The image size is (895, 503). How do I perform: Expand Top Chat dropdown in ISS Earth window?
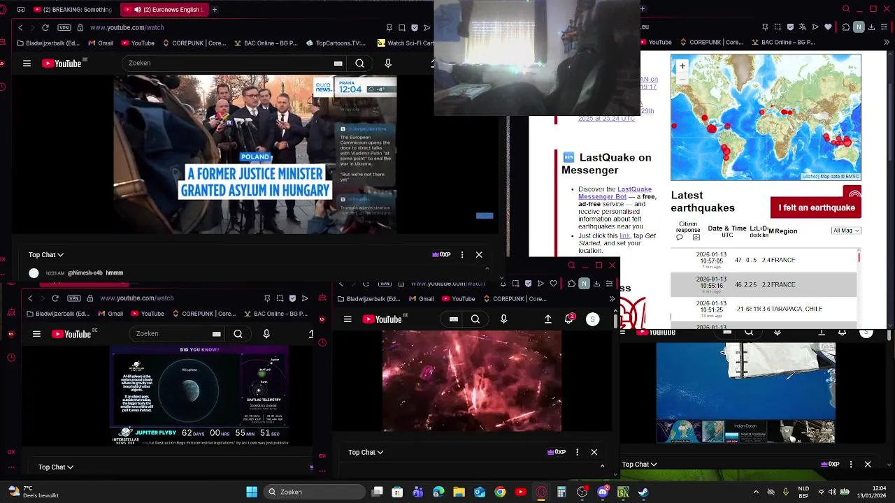[x=640, y=464]
